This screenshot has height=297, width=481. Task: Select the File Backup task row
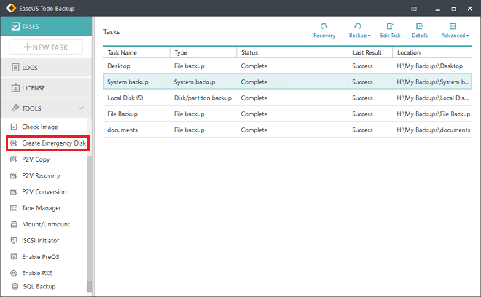[287, 114]
